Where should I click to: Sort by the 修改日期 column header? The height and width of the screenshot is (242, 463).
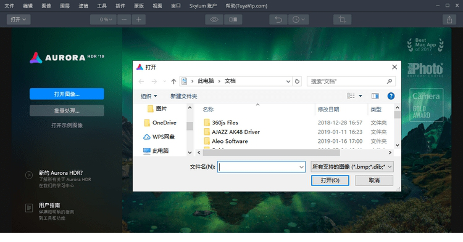tap(328, 110)
